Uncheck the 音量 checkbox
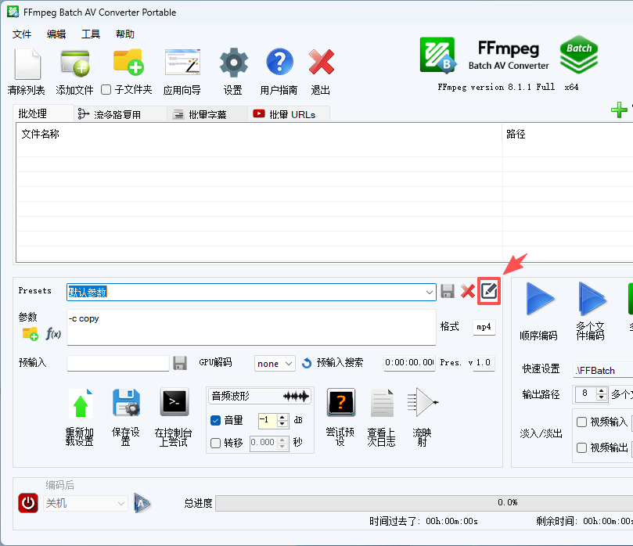 pyautogui.click(x=216, y=421)
